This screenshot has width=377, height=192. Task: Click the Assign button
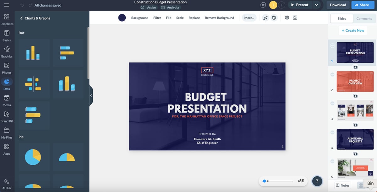coord(148,8)
